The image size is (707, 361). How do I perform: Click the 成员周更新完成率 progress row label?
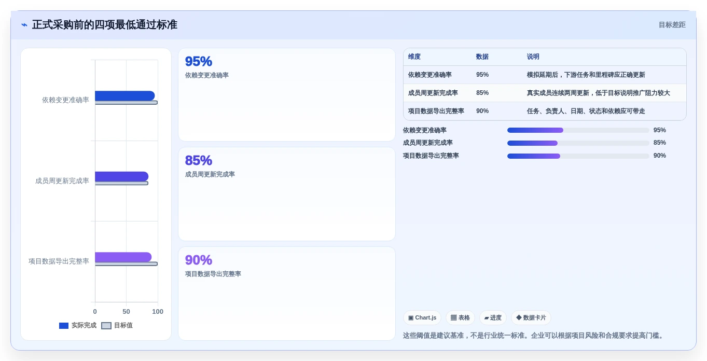[428, 143]
